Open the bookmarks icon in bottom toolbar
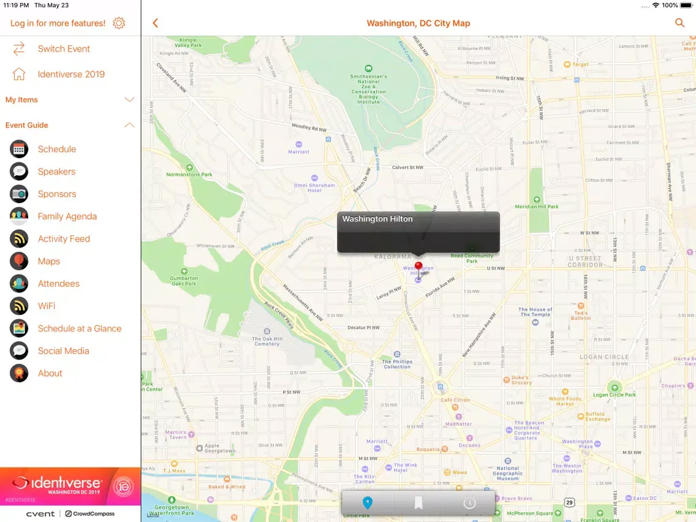The image size is (696, 522). pos(418,503)
